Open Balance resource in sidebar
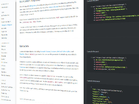The width and height of the screenshot is (139, 104). point(3,46)
